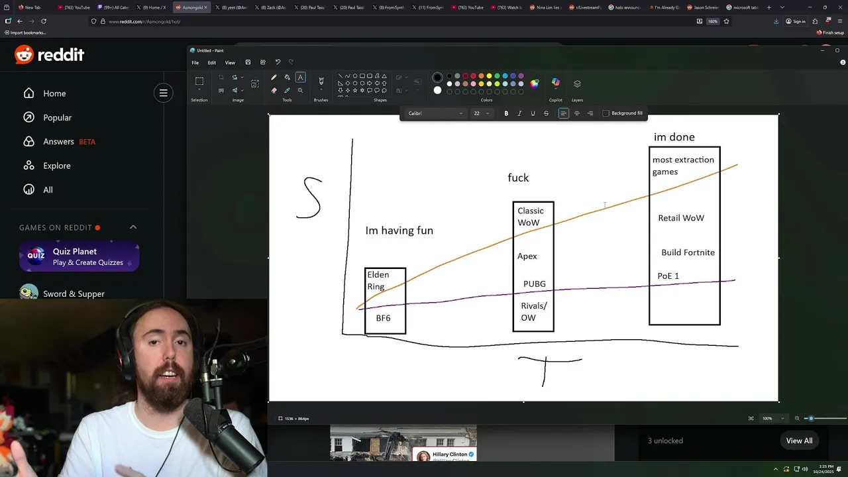Toggle italic text formatting
The width and height of the screenshot is (848, 477).
pyautogui.click(x=519, y=113)
